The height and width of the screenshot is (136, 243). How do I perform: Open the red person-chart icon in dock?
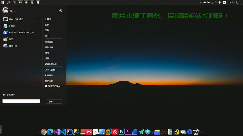163,132
